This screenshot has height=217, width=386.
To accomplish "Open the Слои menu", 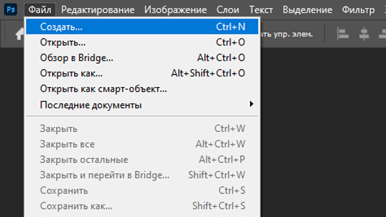I will tap(228, 10).
